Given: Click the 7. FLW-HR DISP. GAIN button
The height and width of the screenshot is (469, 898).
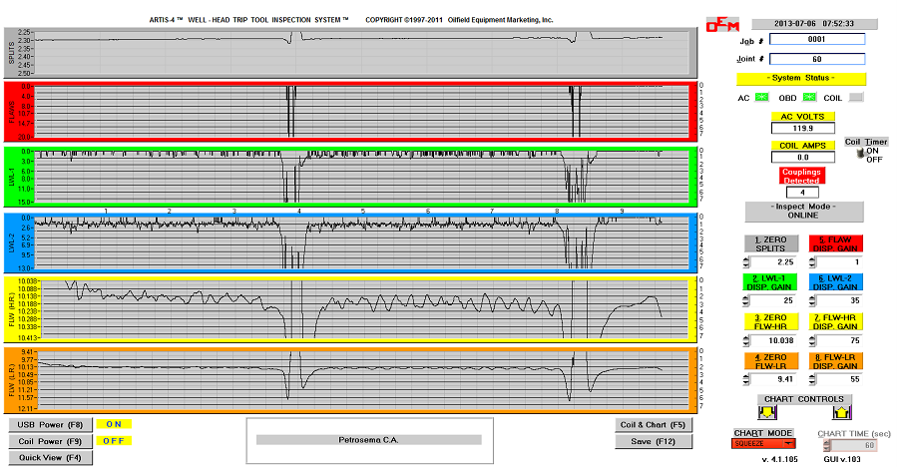Looking at the screenshot, I should (835, 322).
